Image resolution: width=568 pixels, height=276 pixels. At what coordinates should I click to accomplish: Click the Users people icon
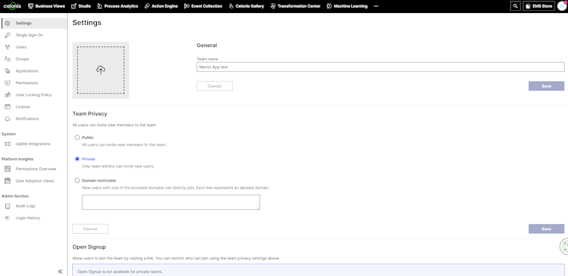click(x=8, y=47)
